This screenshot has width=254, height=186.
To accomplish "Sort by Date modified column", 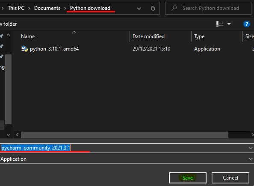I will (148, 36).
